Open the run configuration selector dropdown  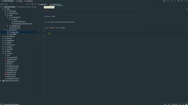(164, 1)
